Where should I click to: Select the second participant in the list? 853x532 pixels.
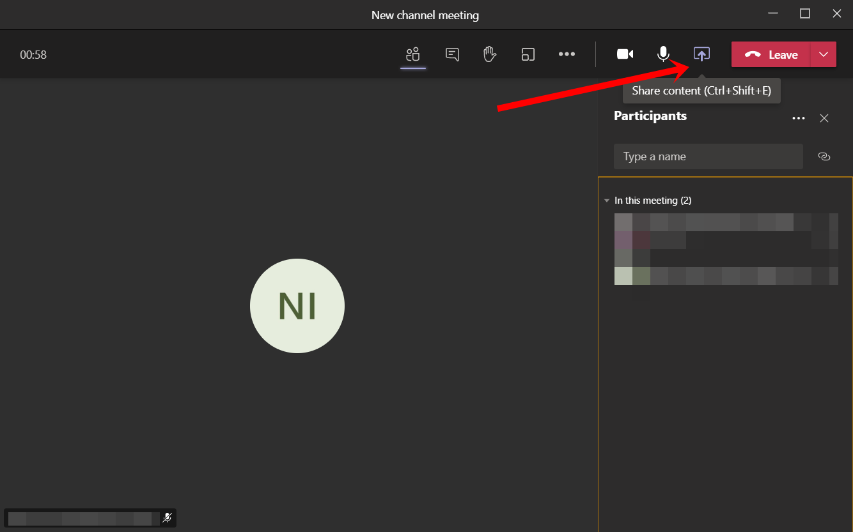(726, 267)
